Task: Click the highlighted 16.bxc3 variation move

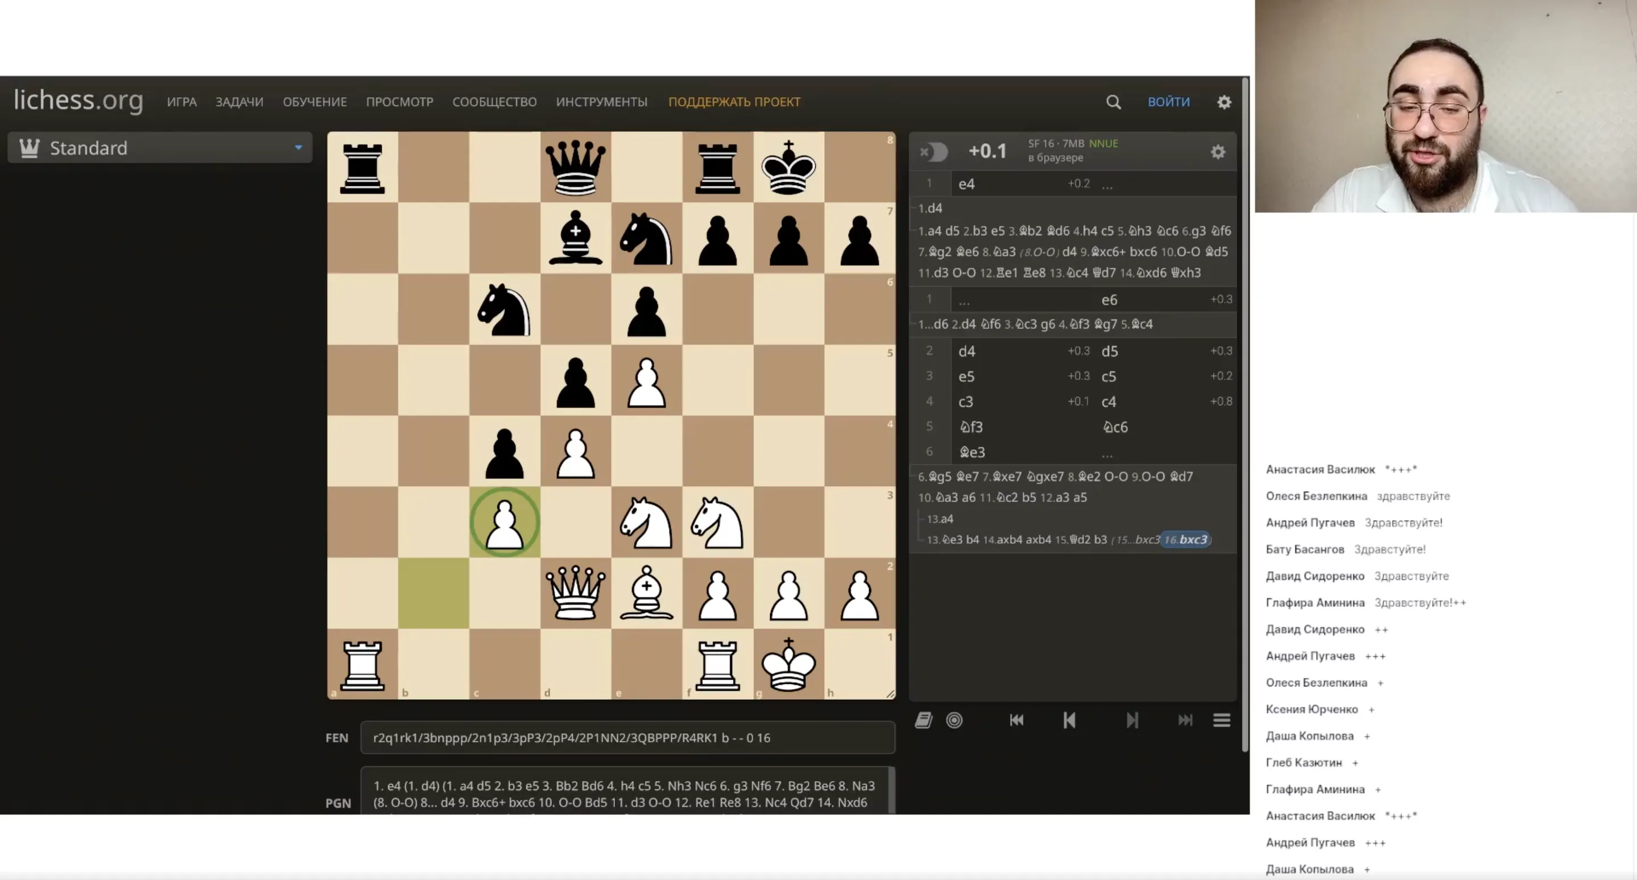Action: [1186, 539]
